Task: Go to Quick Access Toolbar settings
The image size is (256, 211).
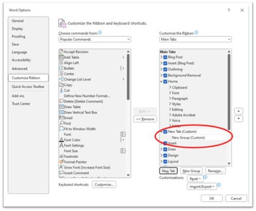Action: point(28,86)
